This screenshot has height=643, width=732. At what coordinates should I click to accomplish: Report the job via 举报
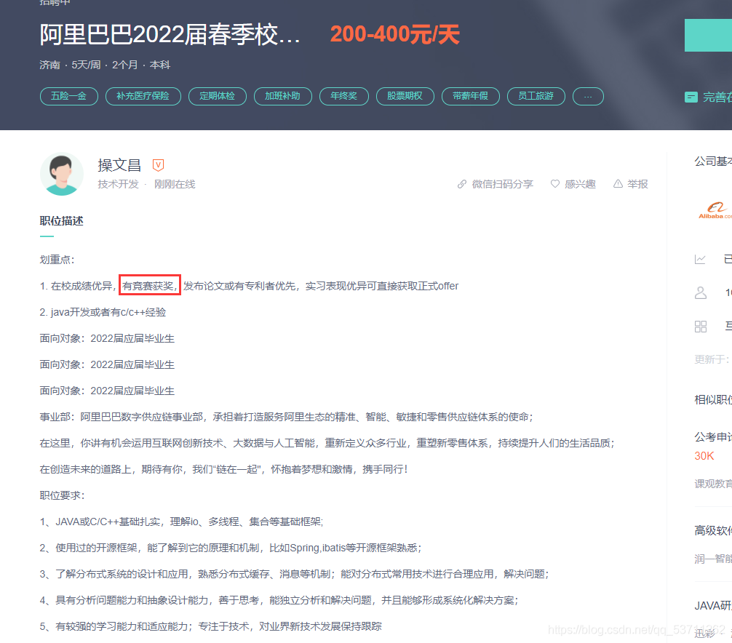pos(637,184)
